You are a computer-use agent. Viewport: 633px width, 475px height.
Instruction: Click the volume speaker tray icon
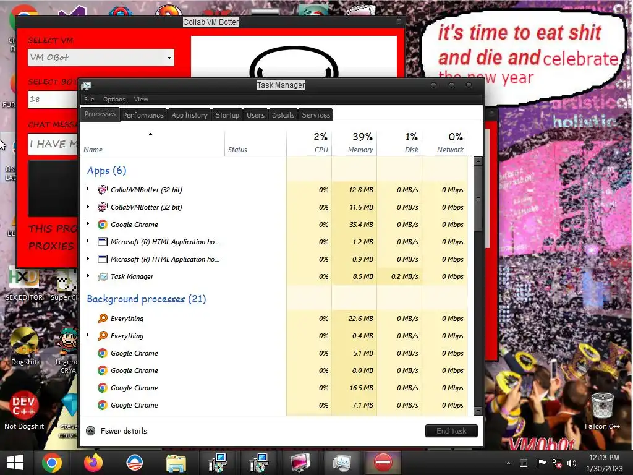pyautogui.click(x=572, y=463)
